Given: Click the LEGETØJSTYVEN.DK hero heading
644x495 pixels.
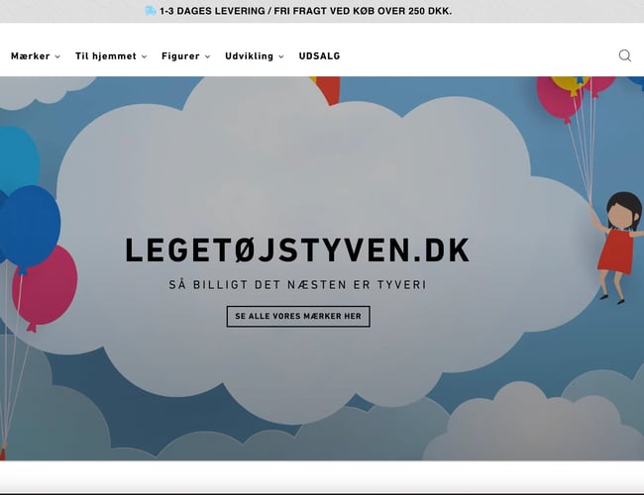Looking at the screenshot, I should (297, 249).
